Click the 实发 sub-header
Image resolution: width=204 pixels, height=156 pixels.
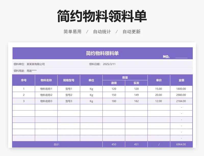pyautogui.click(x=136, y=83)
